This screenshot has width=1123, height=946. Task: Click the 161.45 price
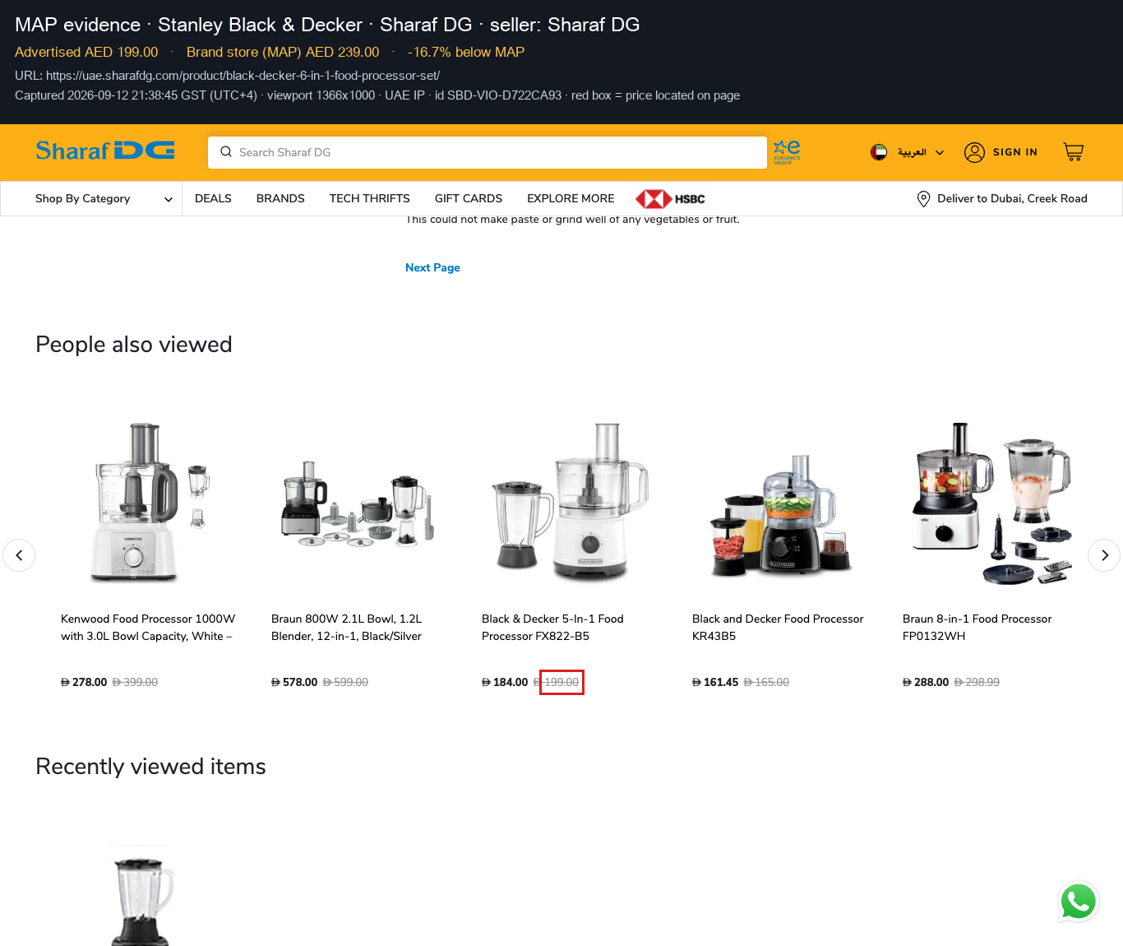pos(715,682)
